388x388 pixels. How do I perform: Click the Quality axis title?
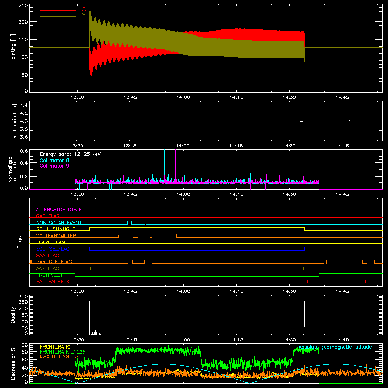13,315
